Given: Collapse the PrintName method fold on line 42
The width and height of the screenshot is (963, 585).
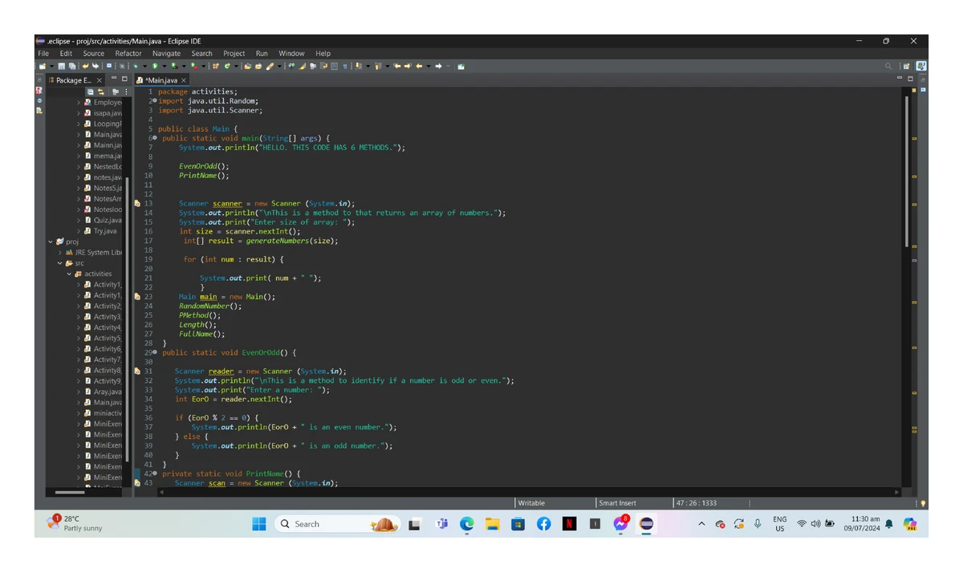Looking at the screenshot, I should [x=156, y=474].
